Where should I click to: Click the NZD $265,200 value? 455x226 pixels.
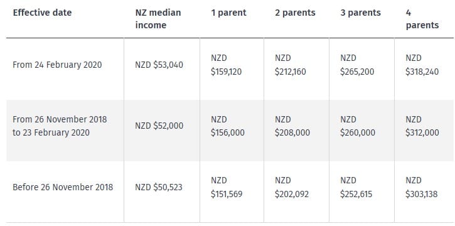point(357,65)
